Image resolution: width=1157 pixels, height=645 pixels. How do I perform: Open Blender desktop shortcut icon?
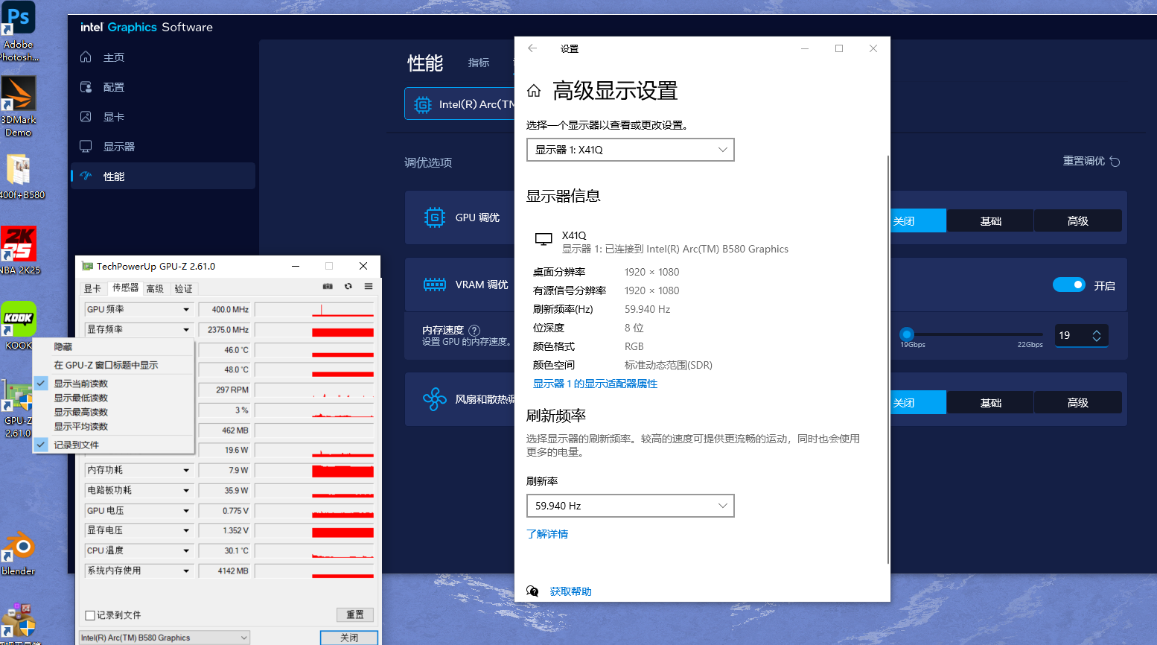click(19, 549)
